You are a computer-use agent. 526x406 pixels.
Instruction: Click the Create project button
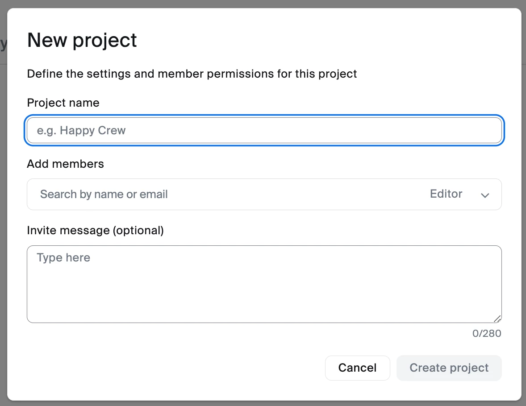[449, 368]
